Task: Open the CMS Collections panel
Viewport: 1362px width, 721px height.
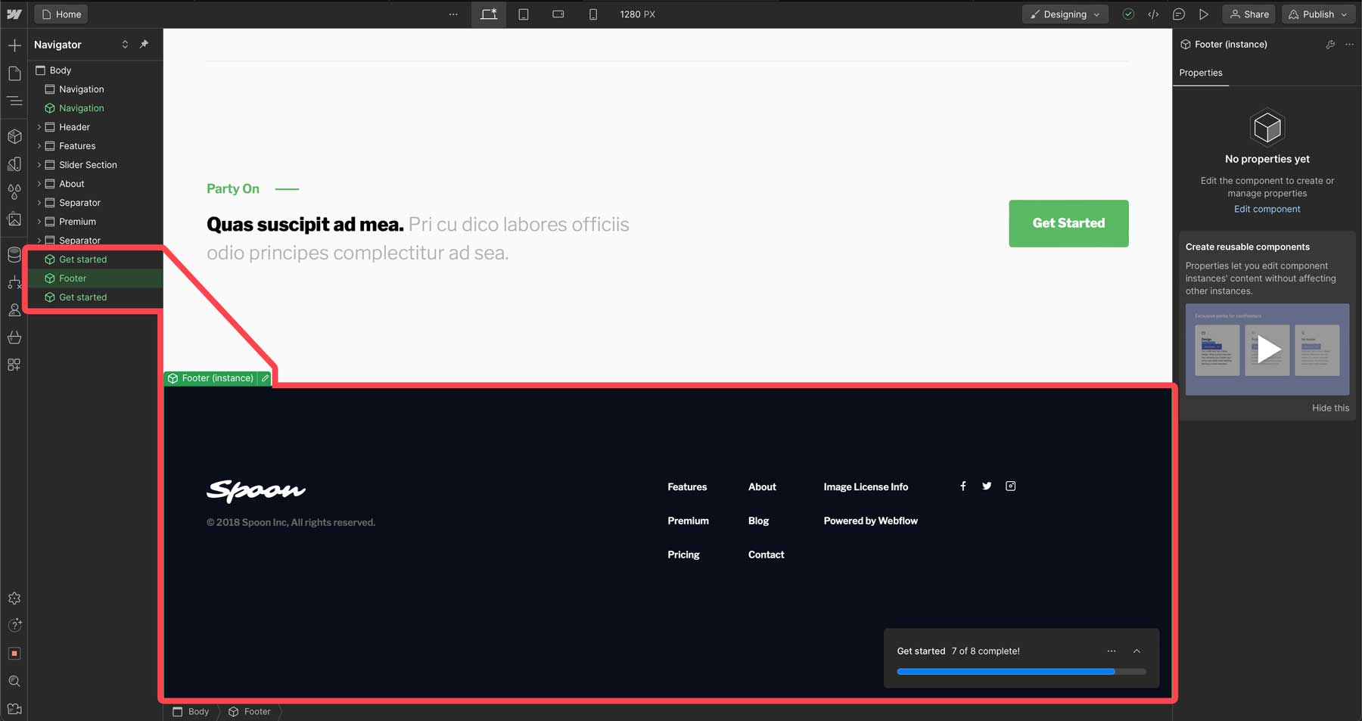Action: [x=14, y=255]
